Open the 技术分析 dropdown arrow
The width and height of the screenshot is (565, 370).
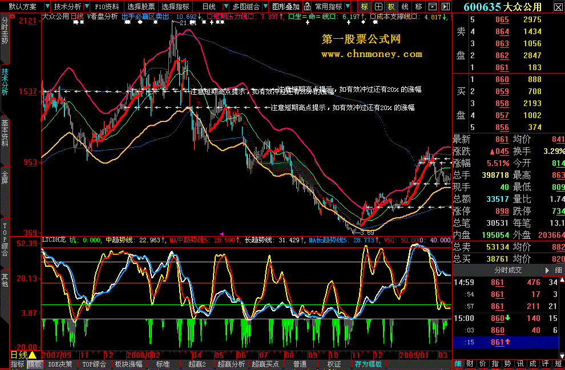click(x=87, y=6)
